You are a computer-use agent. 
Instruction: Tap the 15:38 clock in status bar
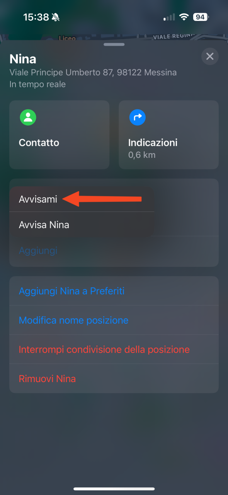[x=36, y=17]
